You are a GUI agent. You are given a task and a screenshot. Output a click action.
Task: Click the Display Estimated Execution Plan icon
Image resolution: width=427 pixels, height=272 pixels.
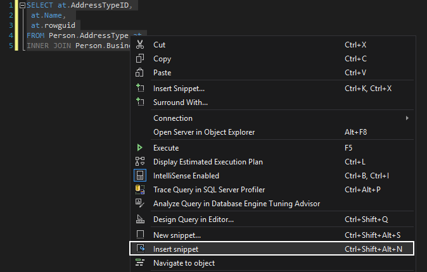pos(141,161)
